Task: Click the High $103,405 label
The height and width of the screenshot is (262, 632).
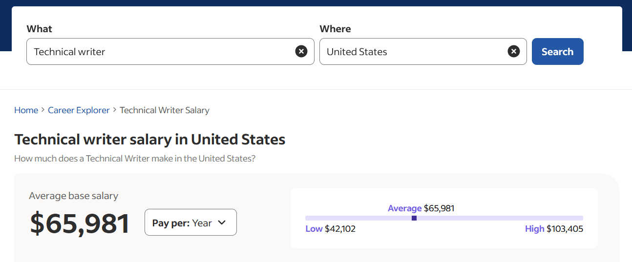Action: click(554, 229)
